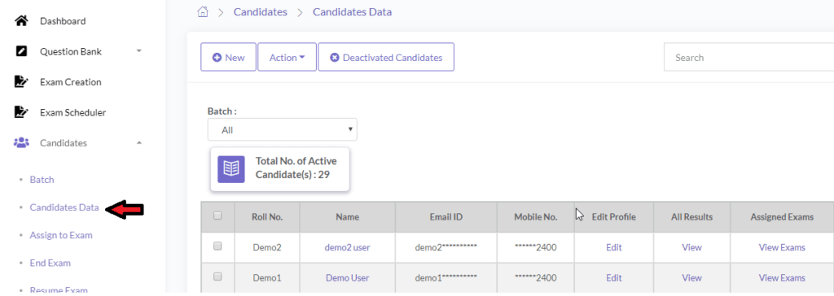Click the All Results column header

pos(692,217)
